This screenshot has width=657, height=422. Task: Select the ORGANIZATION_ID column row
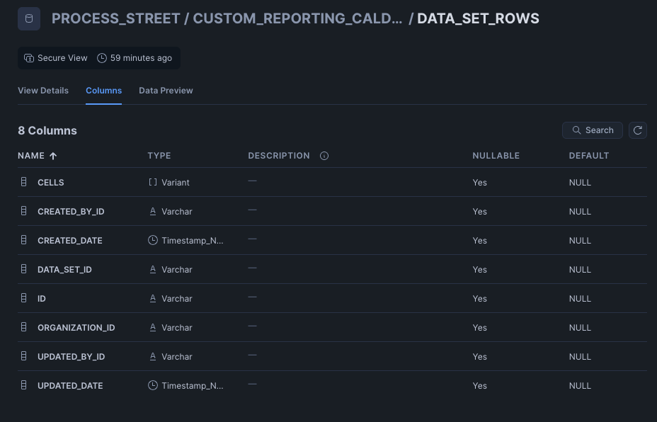pyautogui.click(x=332, y=327)
